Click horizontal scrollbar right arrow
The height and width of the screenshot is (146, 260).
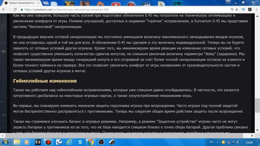(x=252, y=135)
